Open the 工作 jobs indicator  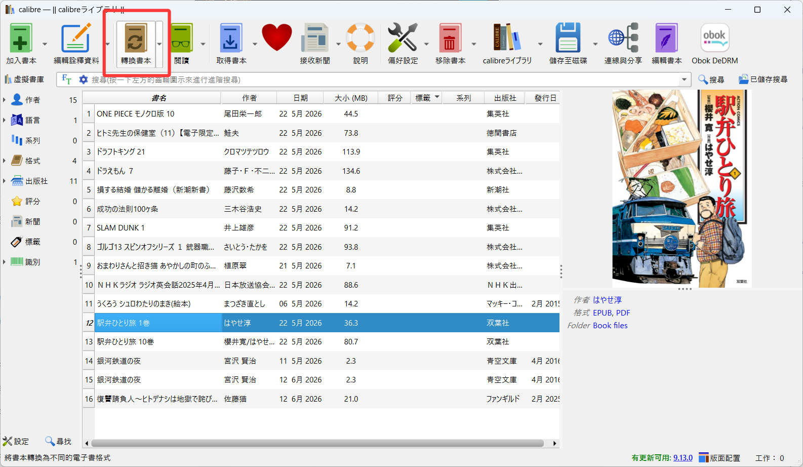(x=770, y=458)
